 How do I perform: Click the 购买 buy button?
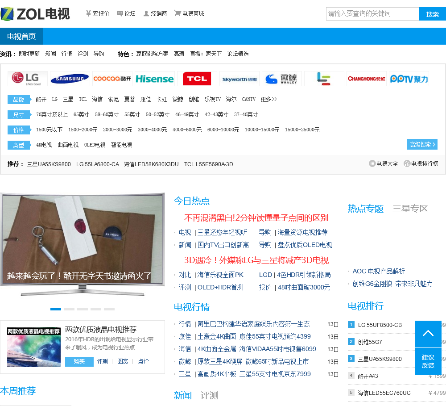(79, 361)
